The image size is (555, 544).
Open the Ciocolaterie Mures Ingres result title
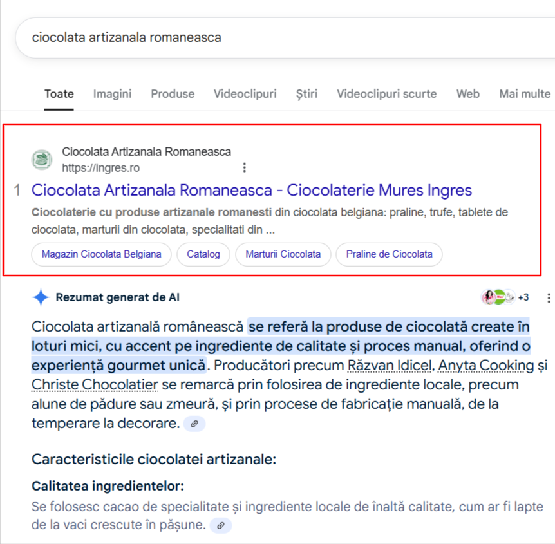click(x=252, y=191)
